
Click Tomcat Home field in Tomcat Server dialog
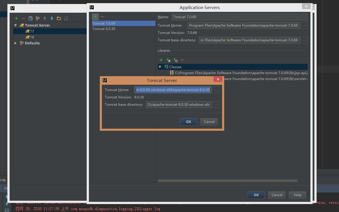pos(173,90)
